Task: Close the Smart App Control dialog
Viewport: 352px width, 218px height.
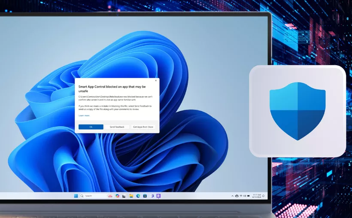Action: [156, 80]
